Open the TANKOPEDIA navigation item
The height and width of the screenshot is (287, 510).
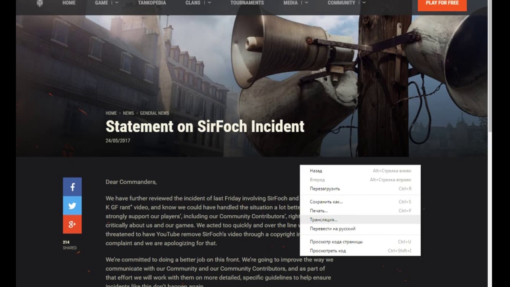point(152,3)
